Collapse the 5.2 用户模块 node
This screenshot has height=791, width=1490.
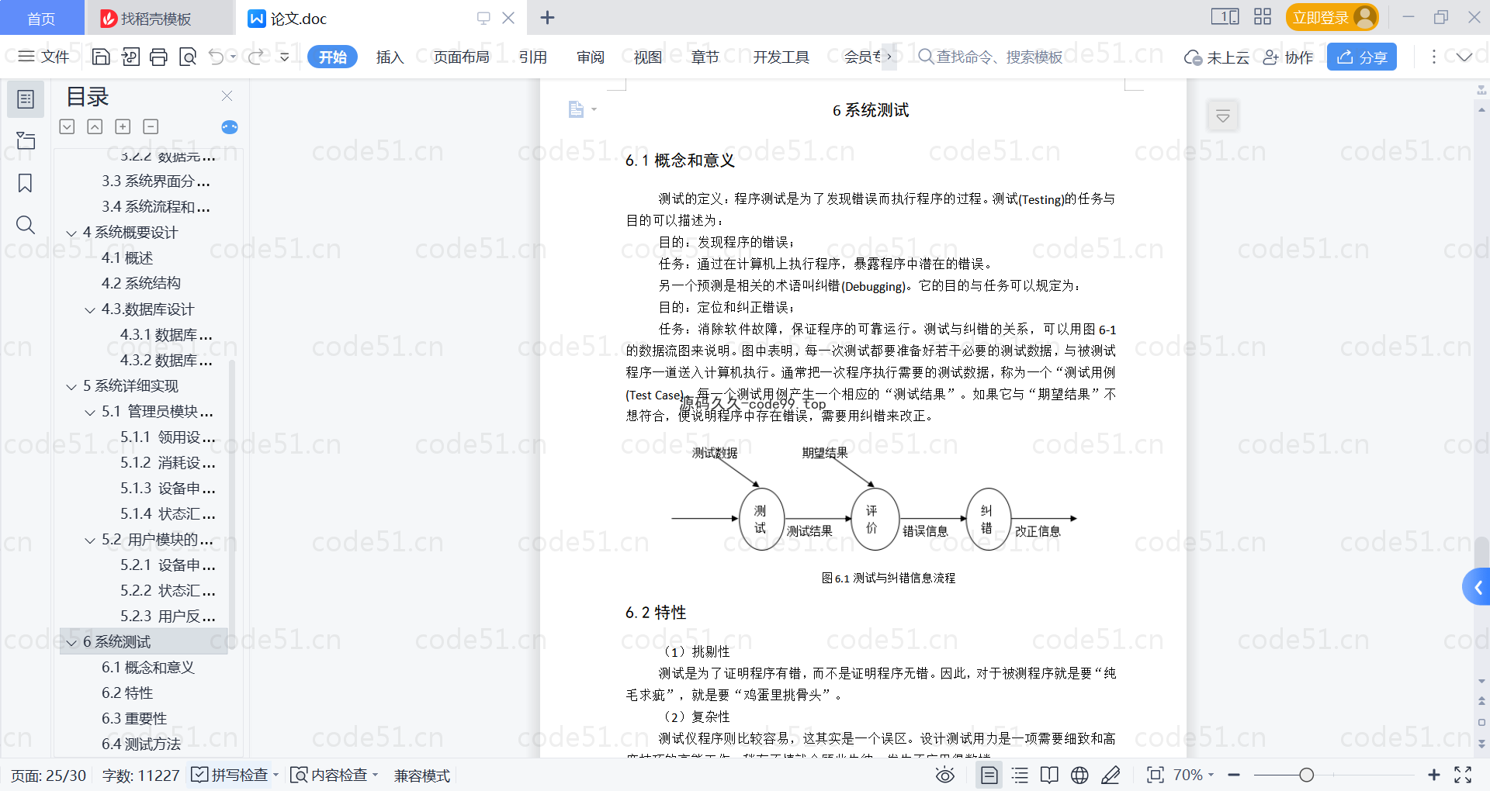click(x=90, y=540)
